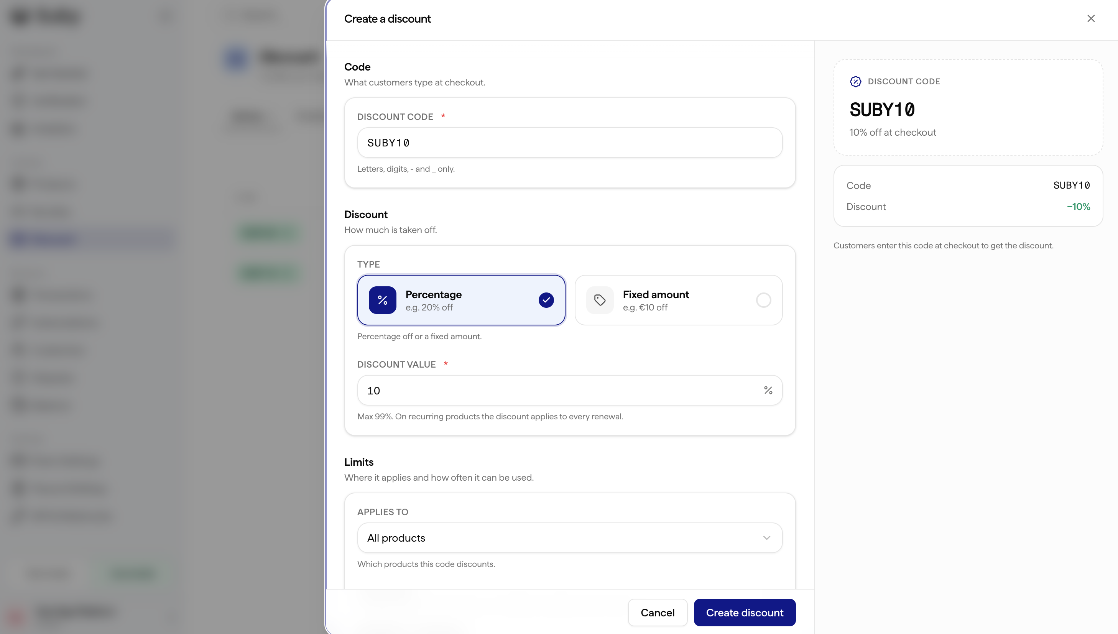This screenshot has width=1118, height=634.
Task: Click the Discount value input field
Action: [570, 390]
